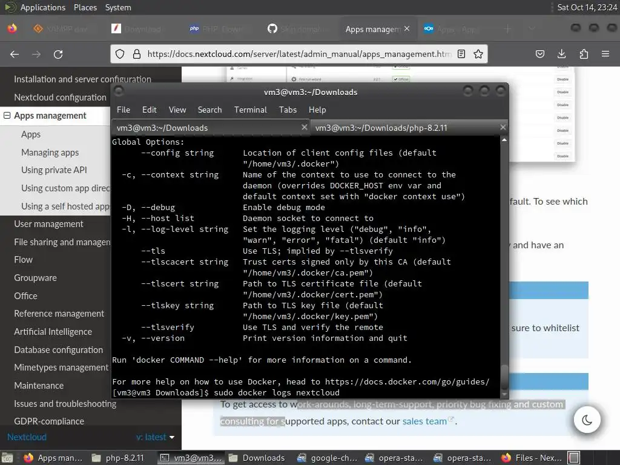The width and height of the screenshot is (620, 465).
Task: Bookmark this page with the star icon
Action: click(478, 54)
